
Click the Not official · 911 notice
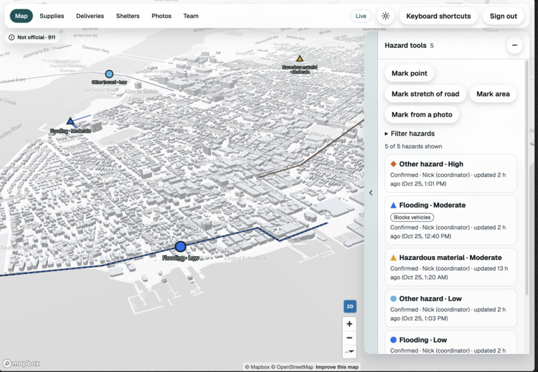click(32, 37)
